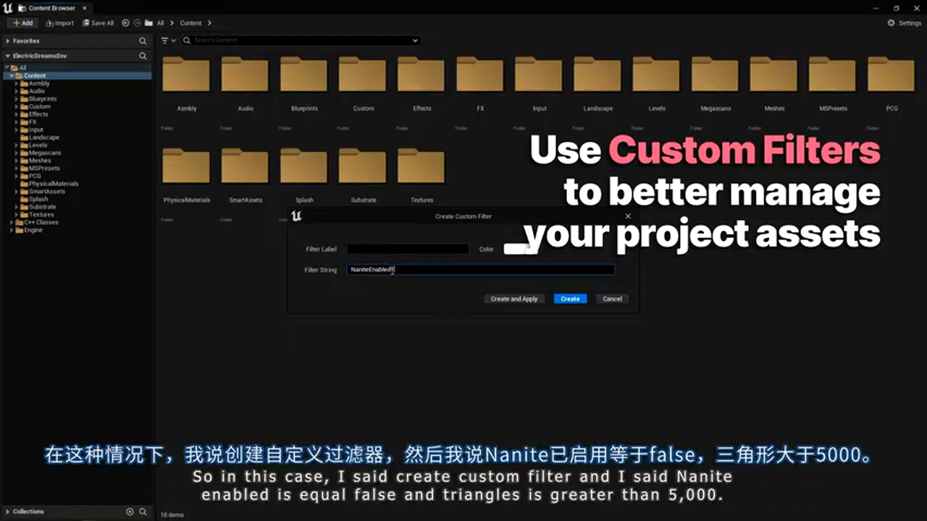Click the add collection plus icon
This screenshot has width=927, height=521.
(x=130, y=512)
